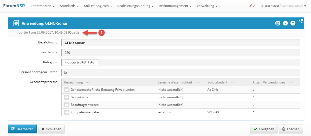311x136 pixels.
Task: Close the panel with corner X
Action: point(302,20)
